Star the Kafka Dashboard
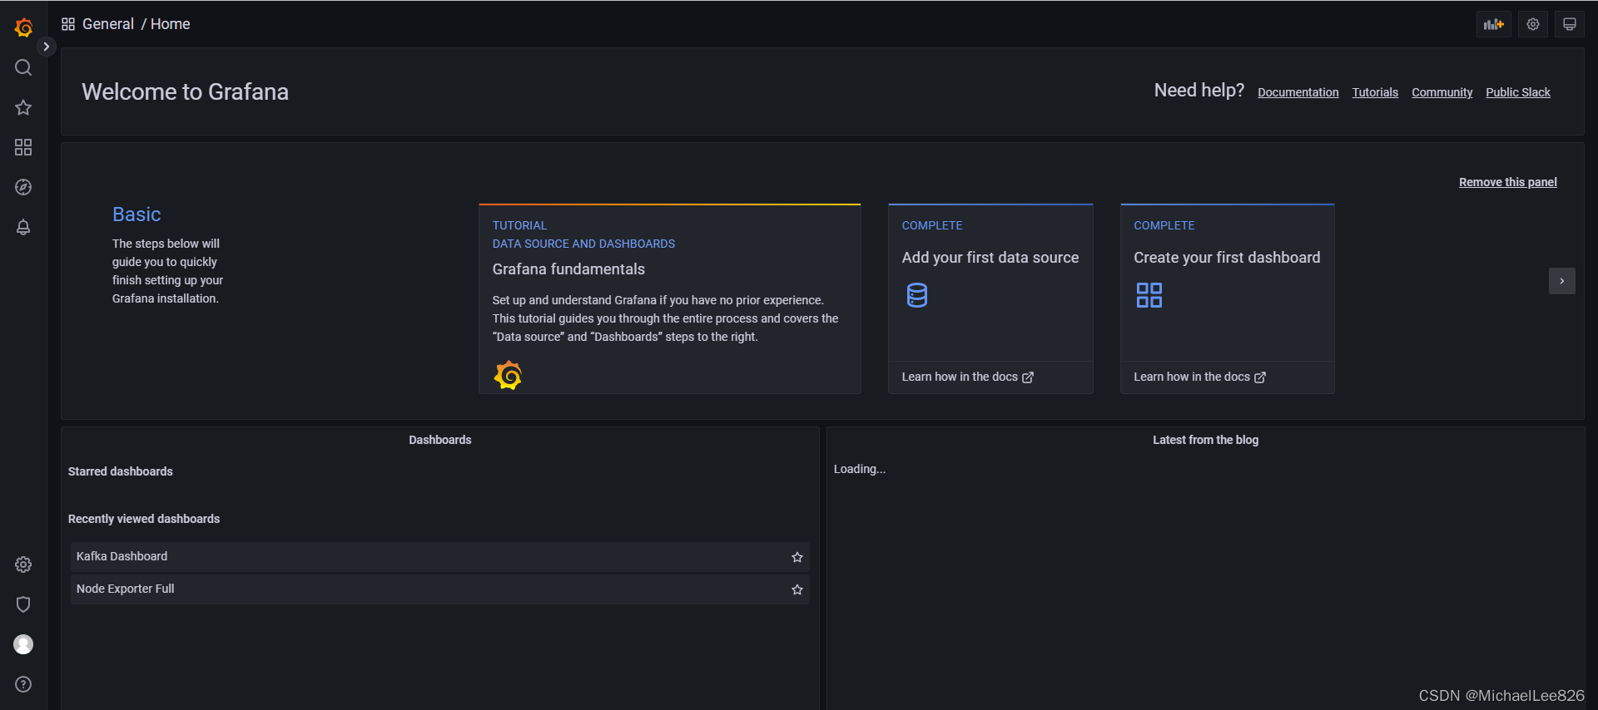Viewport: 1598px width, 710px height. coord(797,557)
